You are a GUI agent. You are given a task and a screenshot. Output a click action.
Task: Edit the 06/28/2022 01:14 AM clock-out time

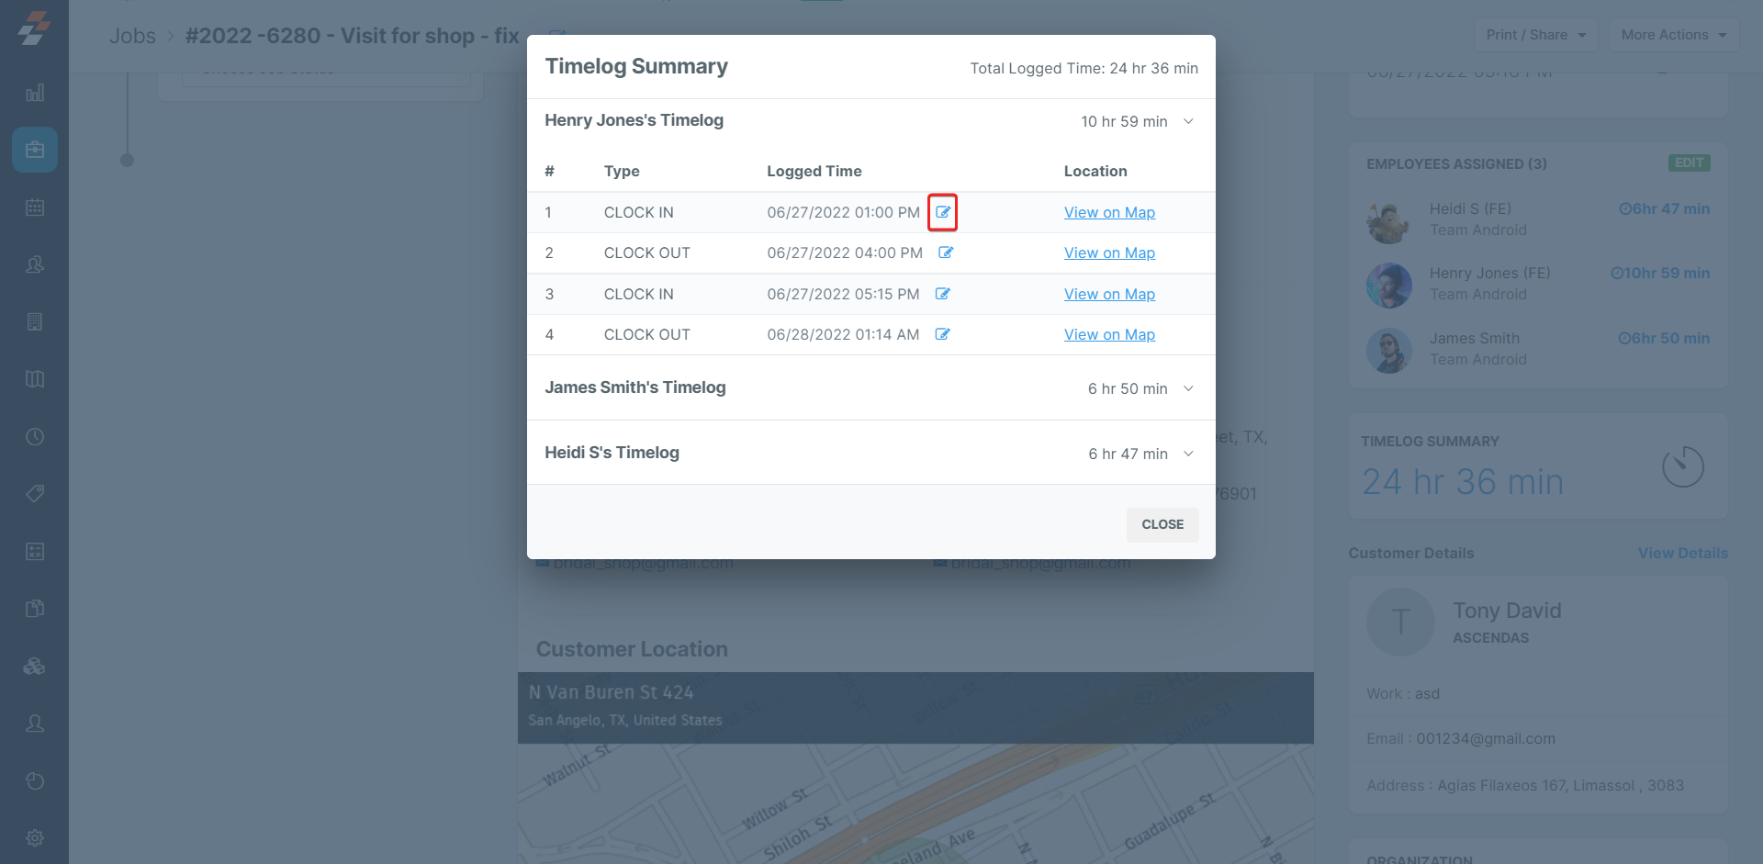[x=942, y=334]
